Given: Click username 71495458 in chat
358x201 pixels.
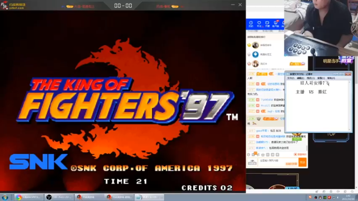Looking at the screenshot, I should click(267, 100).
